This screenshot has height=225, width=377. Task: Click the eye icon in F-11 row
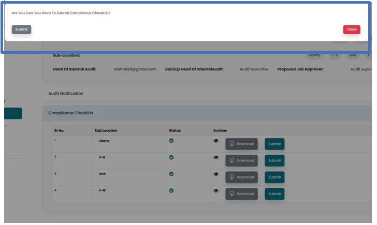point(216,158)
